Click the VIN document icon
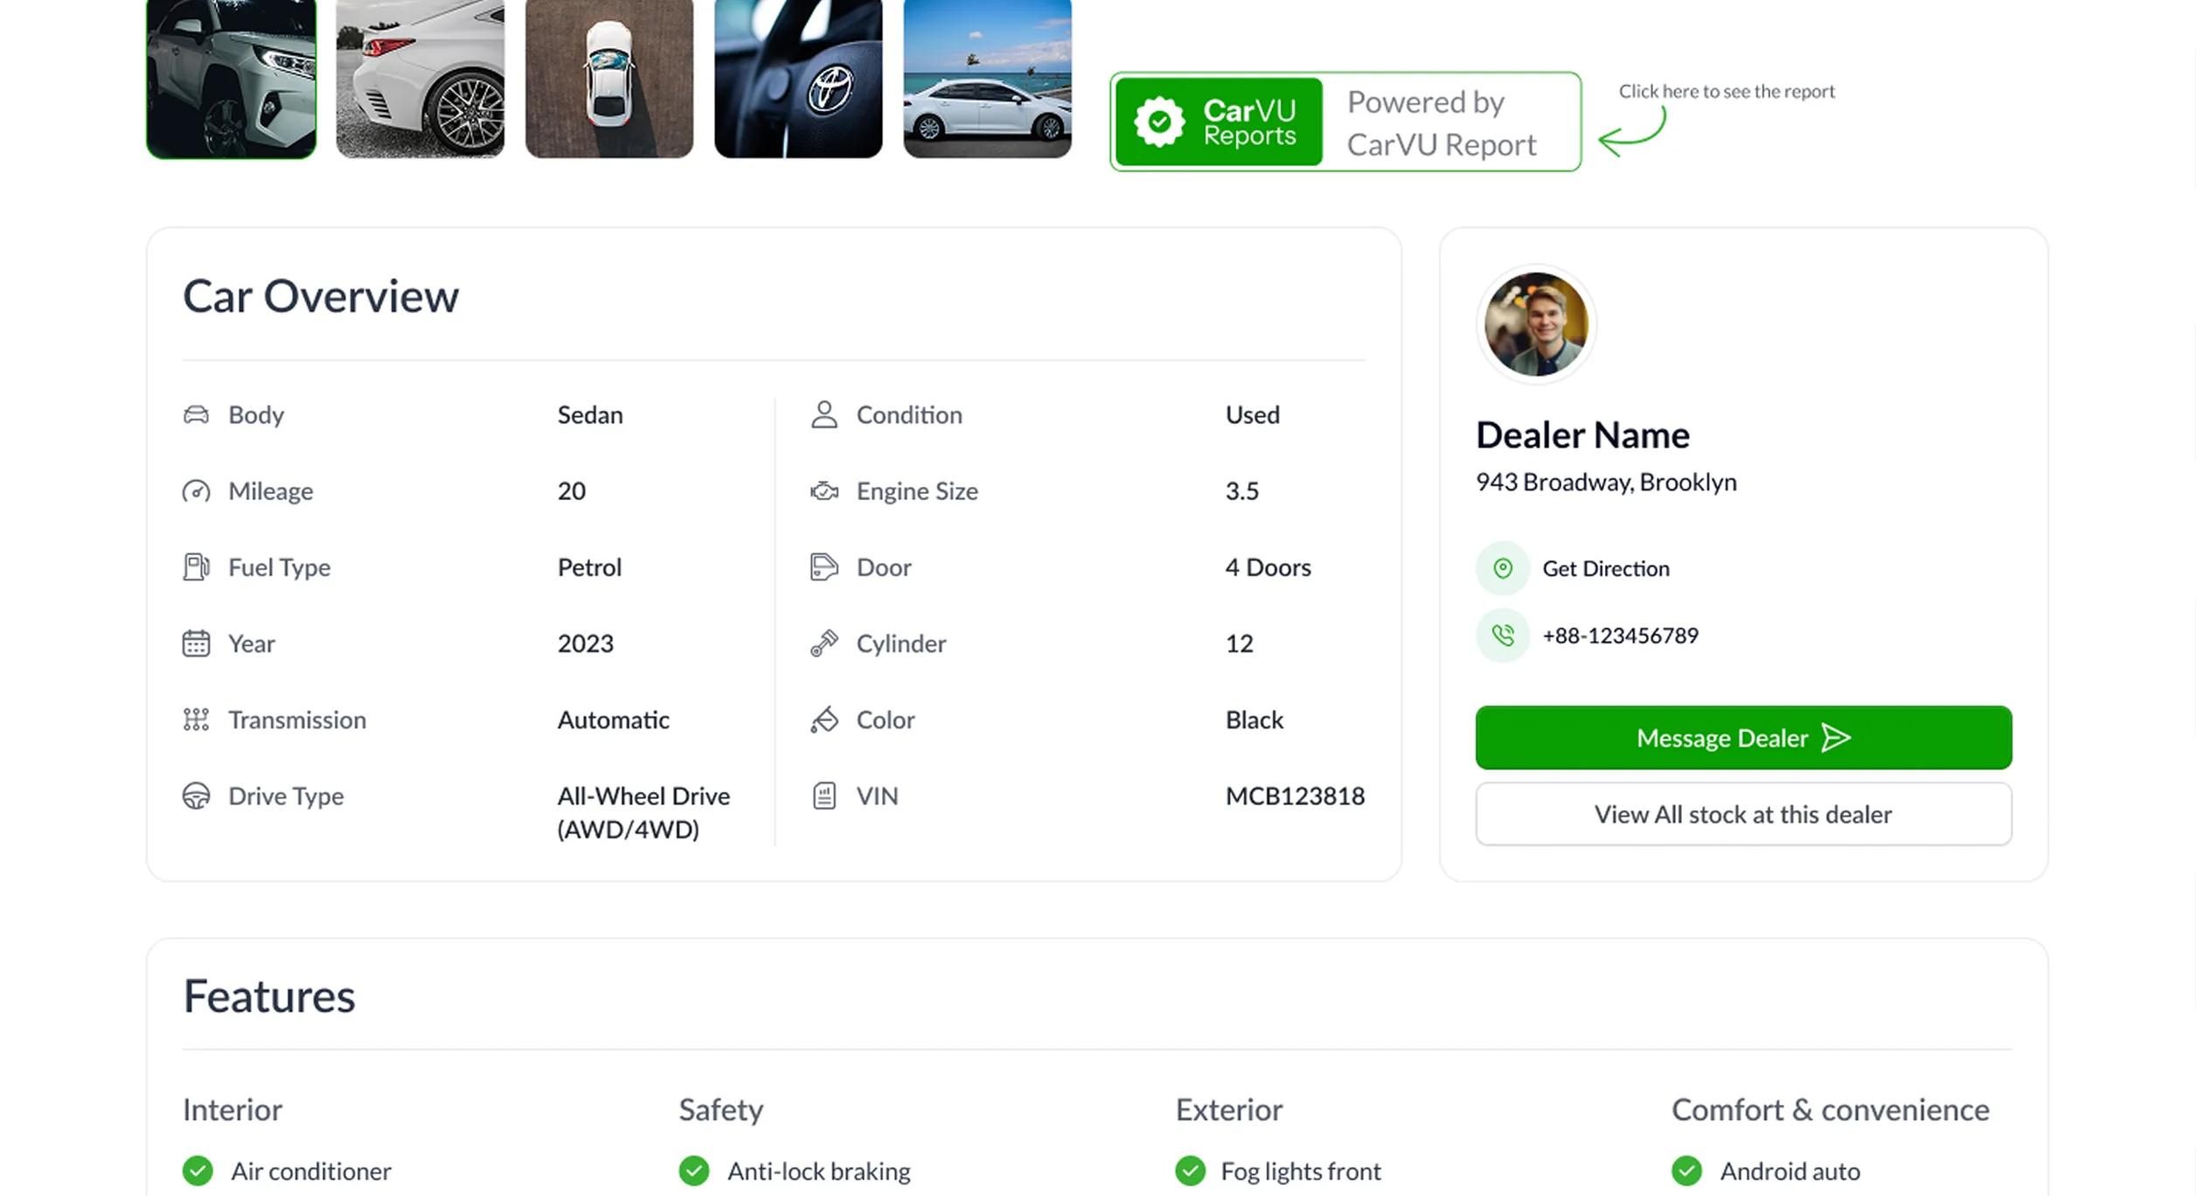2196x1196 pixels. coord(823,796)
